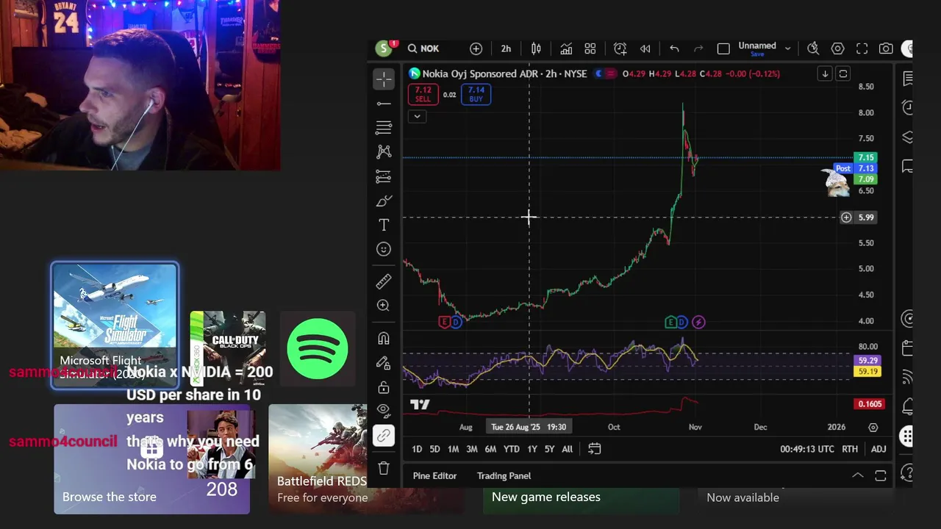Select the trend line tool
The height and width of the screenshot is (529, 941).
click(384, 104)
